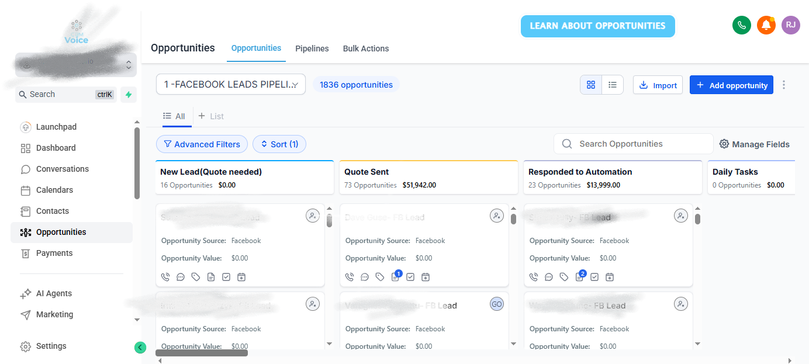
Task: Click task check icon on first Quote Sent card
Action: pyautogui.click(x=410, y=277)
